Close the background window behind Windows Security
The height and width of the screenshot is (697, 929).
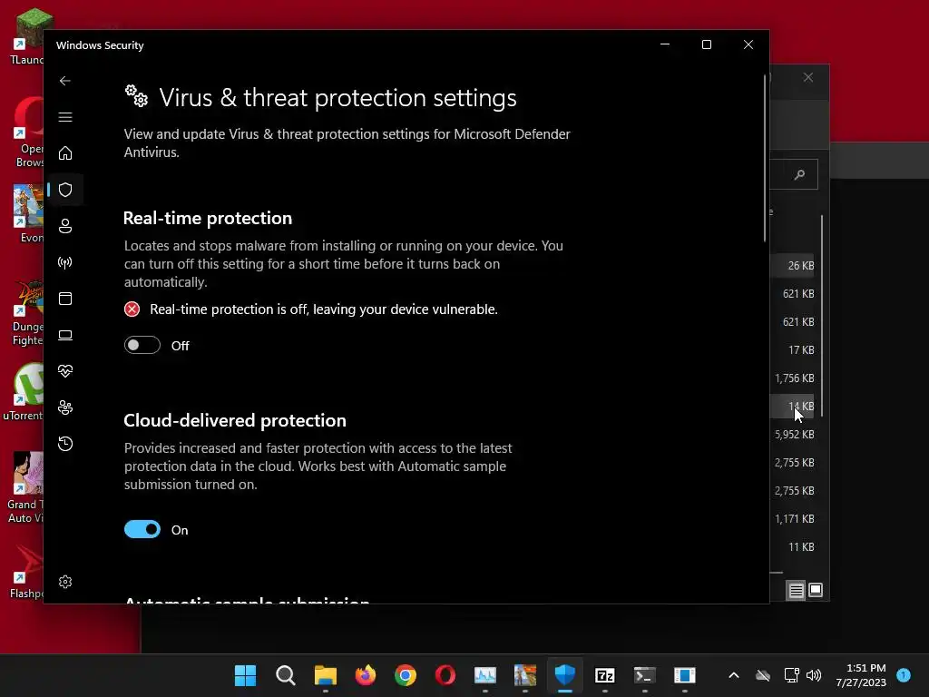808,78
